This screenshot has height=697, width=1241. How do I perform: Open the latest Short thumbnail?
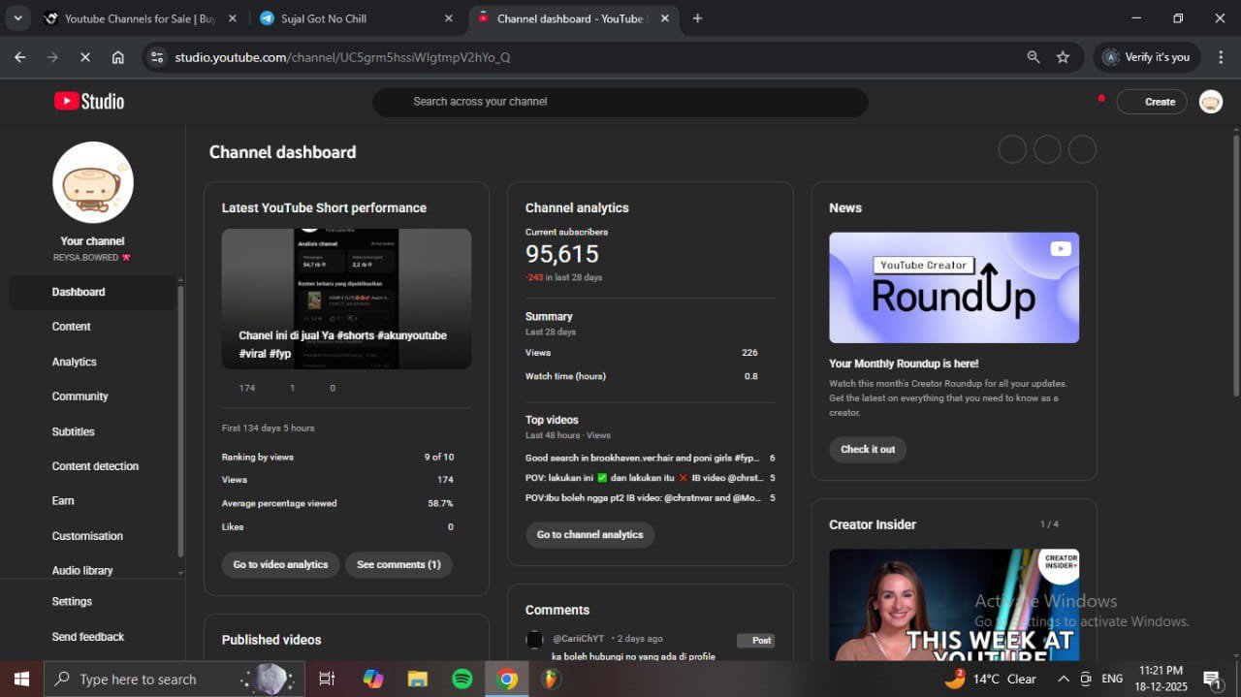[346, 299]
